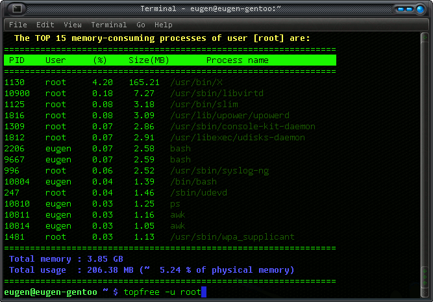Click PID 2206 for bash
Viewport: 433px width, 302px height.
14,149
